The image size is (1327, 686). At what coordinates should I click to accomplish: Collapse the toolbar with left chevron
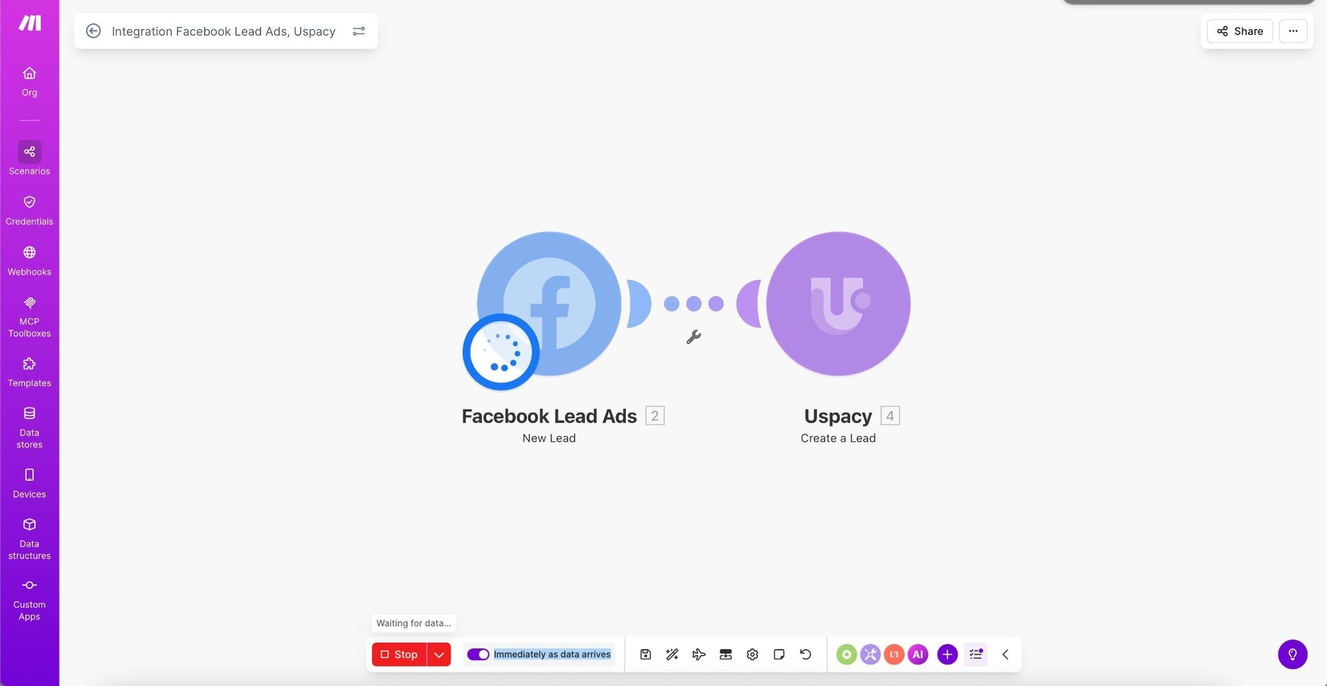[1005, 654]
